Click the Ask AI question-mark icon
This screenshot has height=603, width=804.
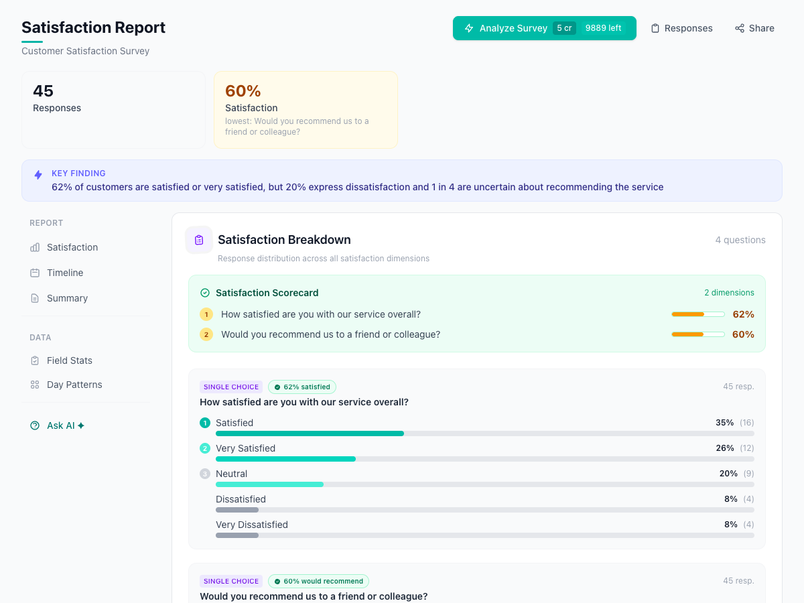35,425
